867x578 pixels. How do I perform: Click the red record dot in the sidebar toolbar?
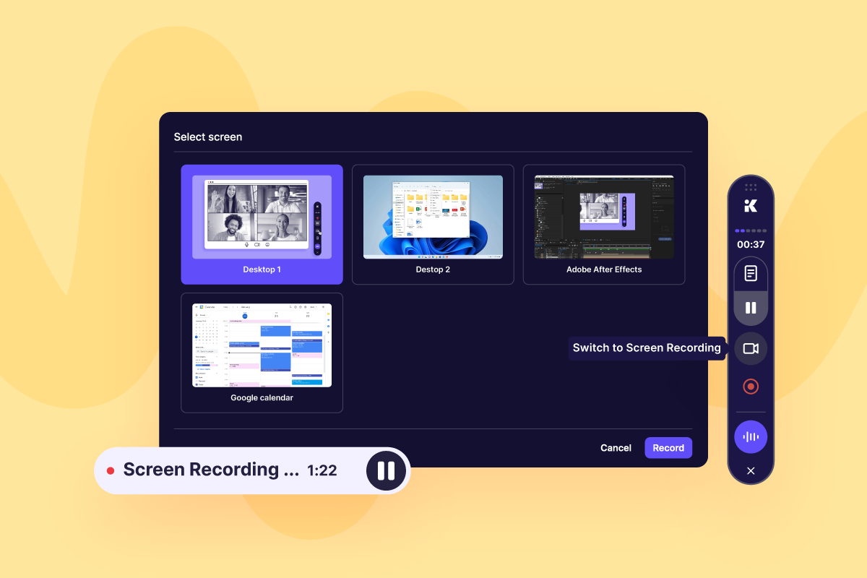pyautogui.click(x=750, y=386)
